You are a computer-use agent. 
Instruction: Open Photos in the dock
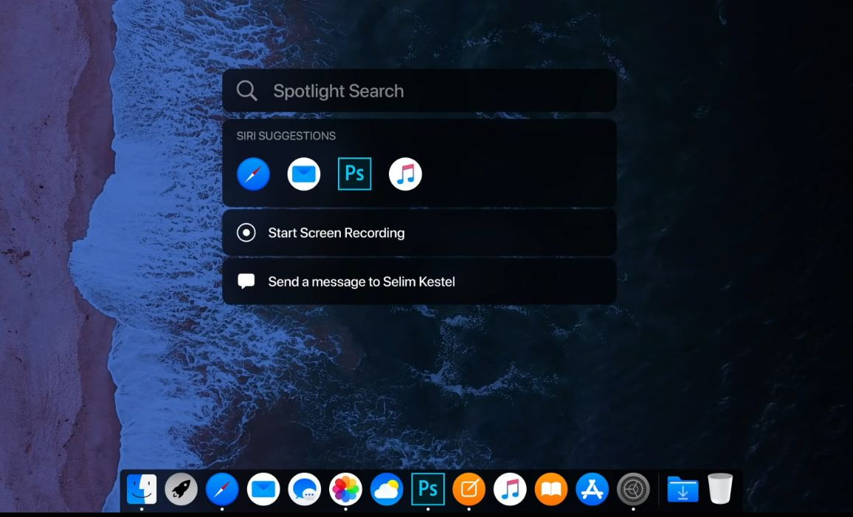[345, 489]
